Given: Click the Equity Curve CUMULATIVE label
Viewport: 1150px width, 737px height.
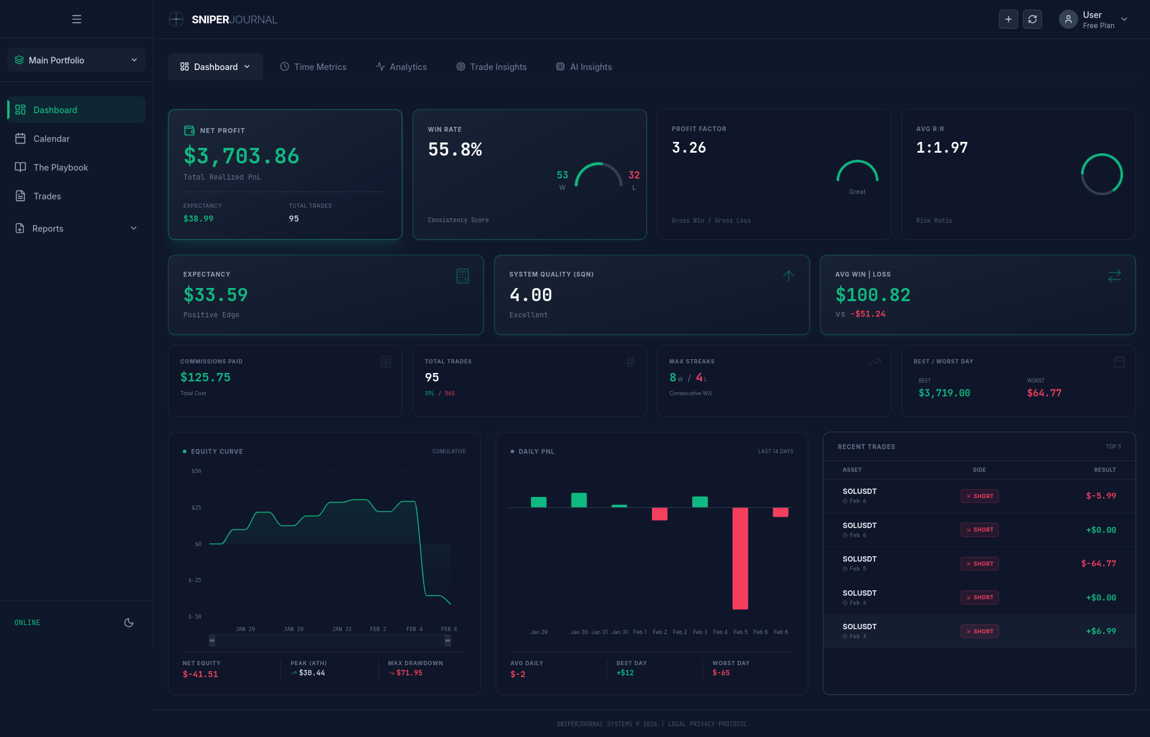Looking at the screenshot, I should 449,451.
